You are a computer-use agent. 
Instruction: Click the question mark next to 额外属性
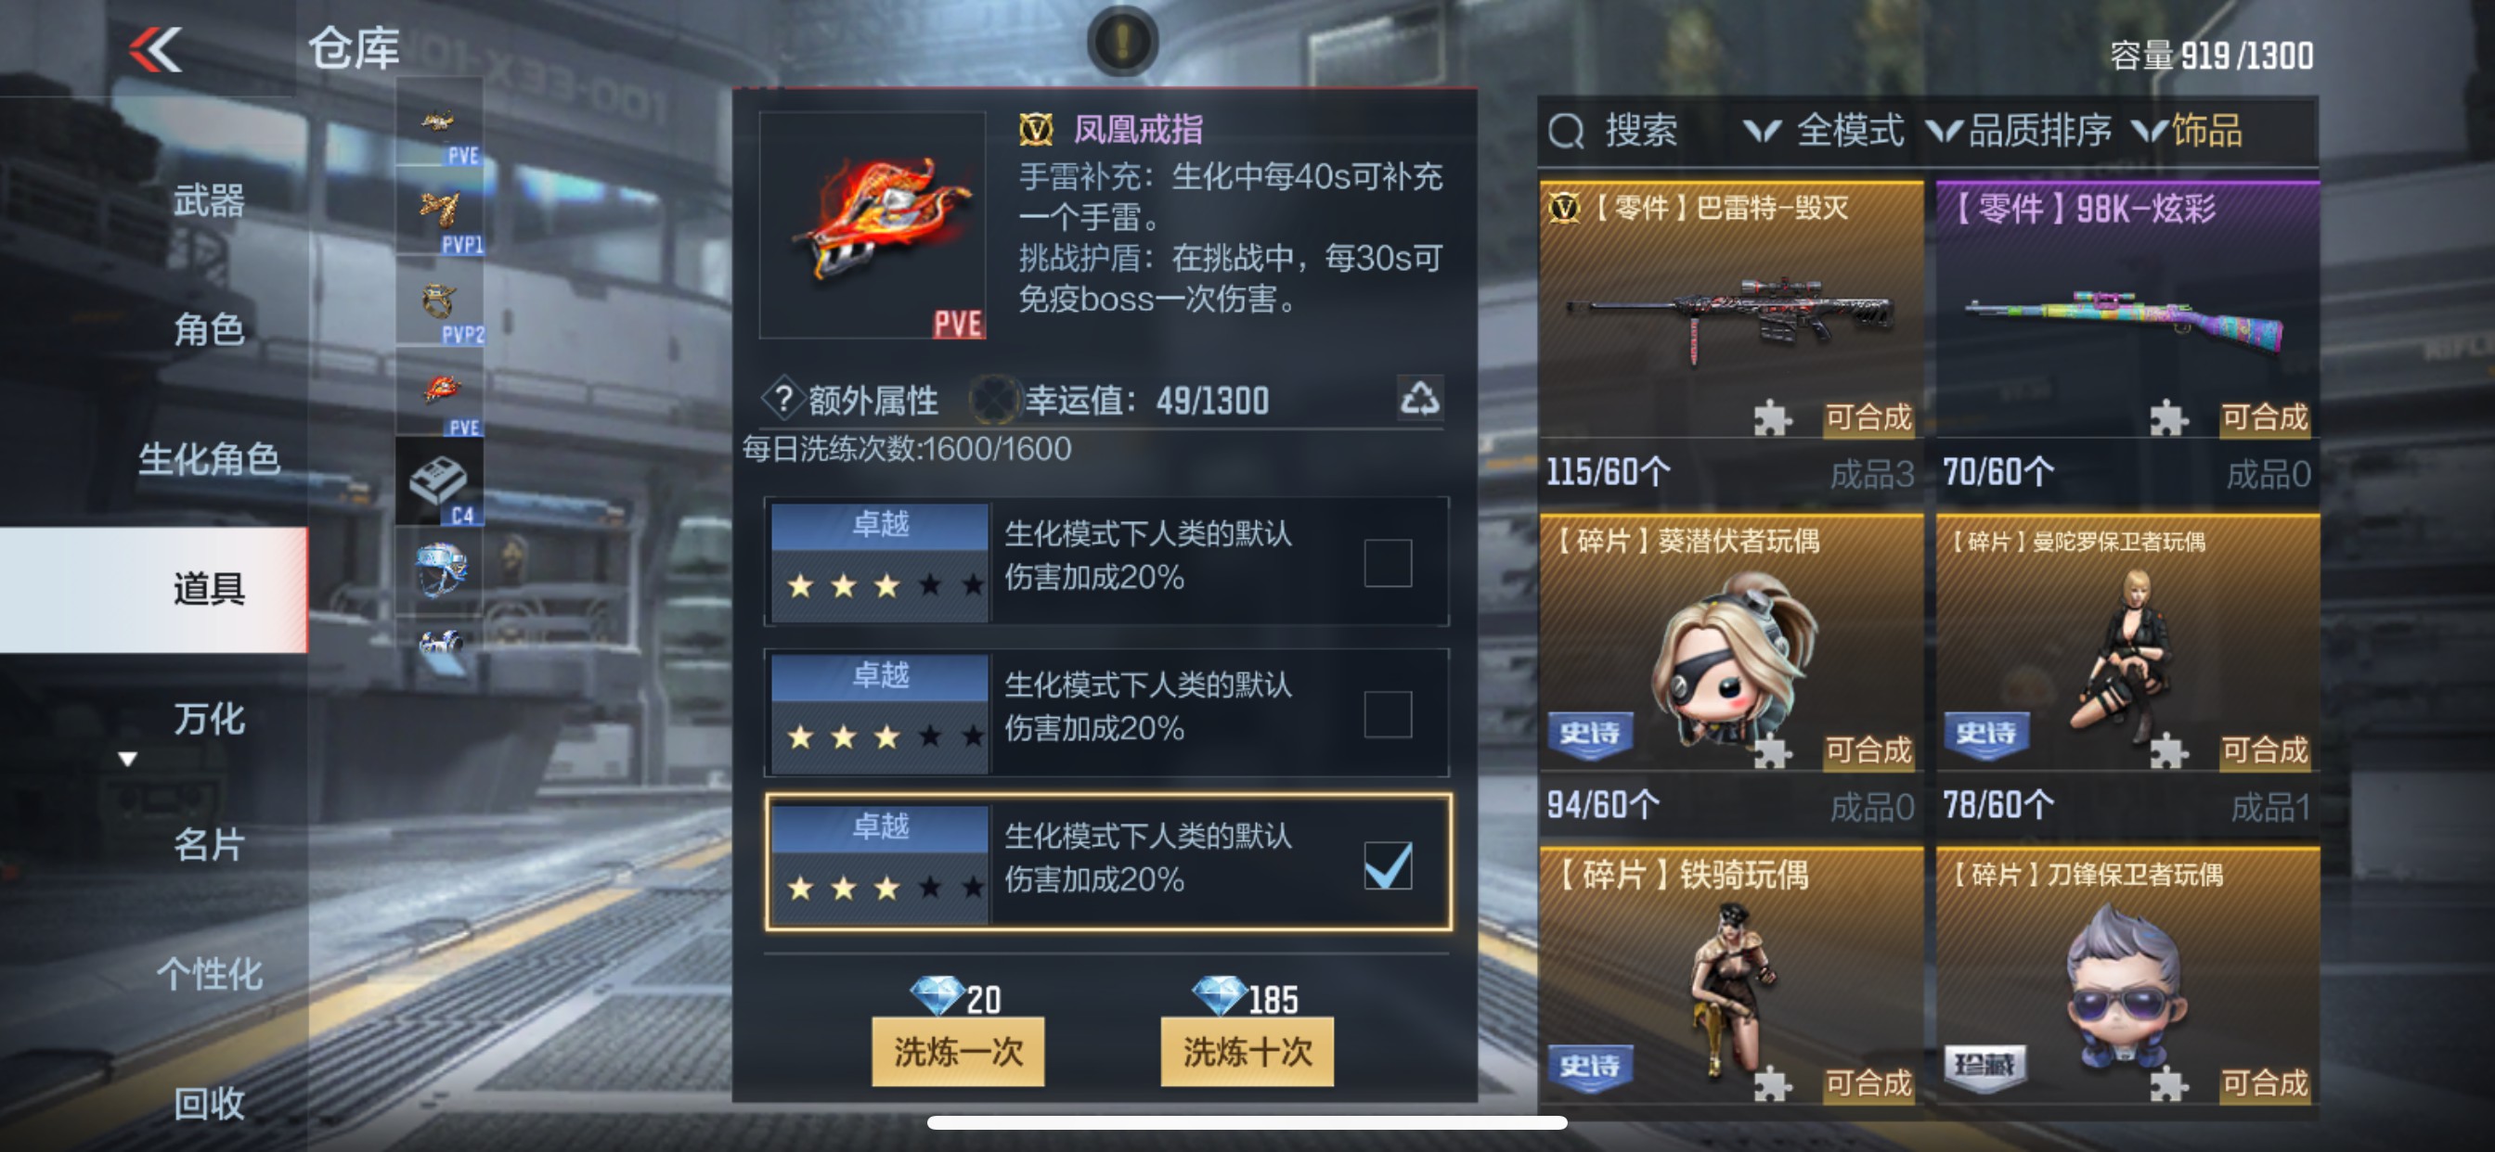coord(784,398)
